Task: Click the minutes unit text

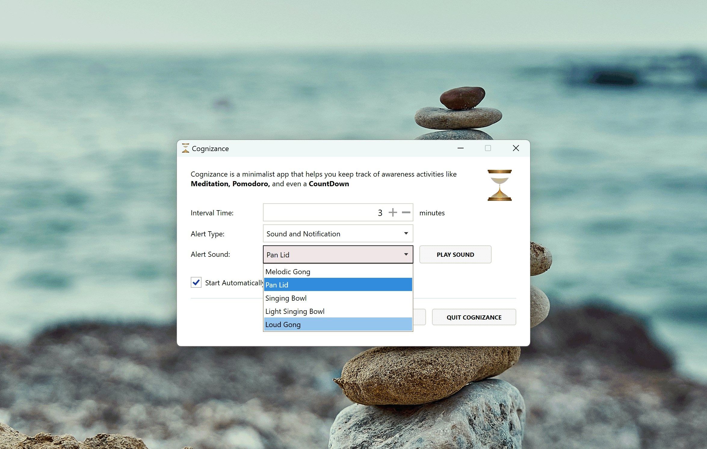Action: 432,213
